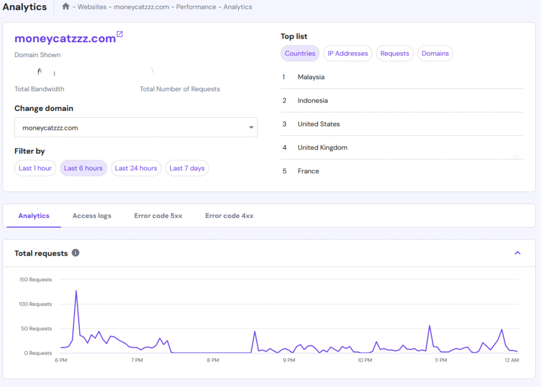Select United States row in Top list
This screenshot has height=387, width=541.
[x=402, y=124]
